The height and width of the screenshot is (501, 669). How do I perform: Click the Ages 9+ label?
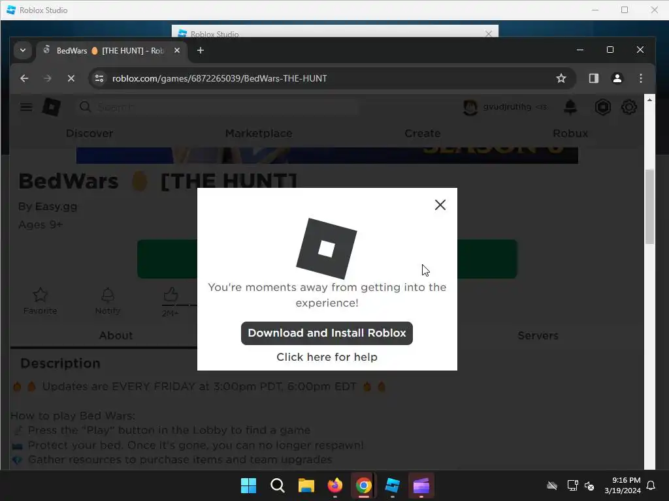tap(41, 224)
